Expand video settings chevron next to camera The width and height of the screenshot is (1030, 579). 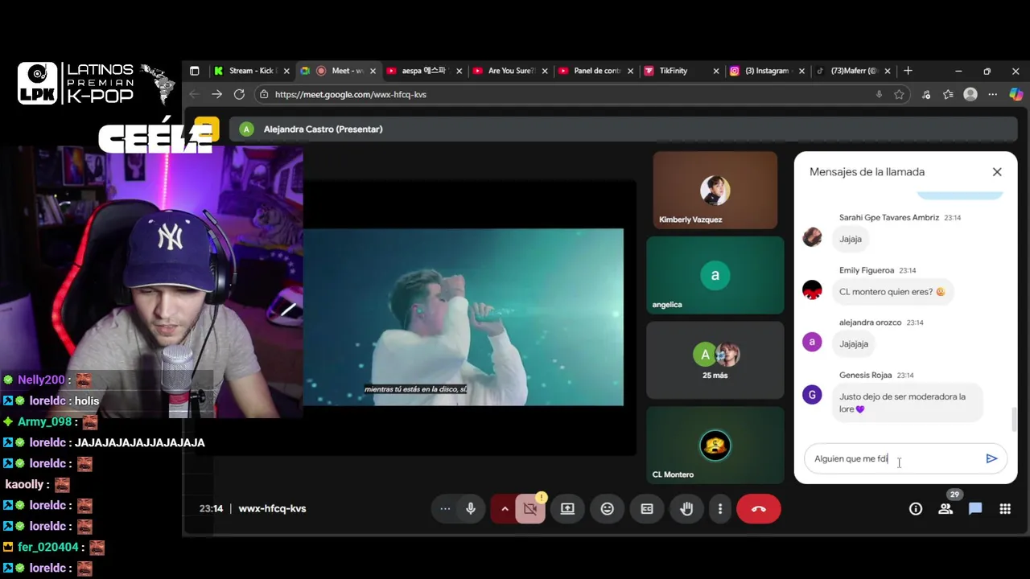click(505, 508)
